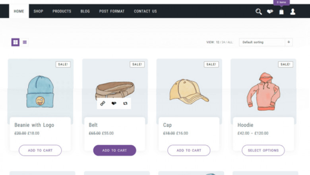Click the link icon on Belt

pyautogui.click(x=103, y=103)
